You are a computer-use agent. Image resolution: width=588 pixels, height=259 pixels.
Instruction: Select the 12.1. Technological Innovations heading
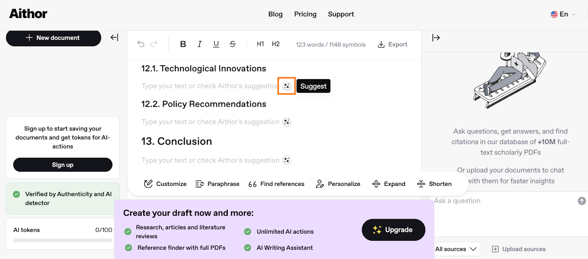coord(204,69)
